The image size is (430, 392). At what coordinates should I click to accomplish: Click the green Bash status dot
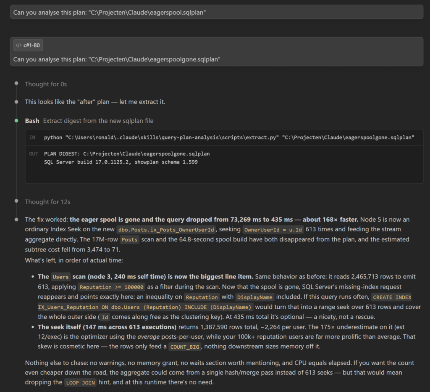[x=16, y=121]
